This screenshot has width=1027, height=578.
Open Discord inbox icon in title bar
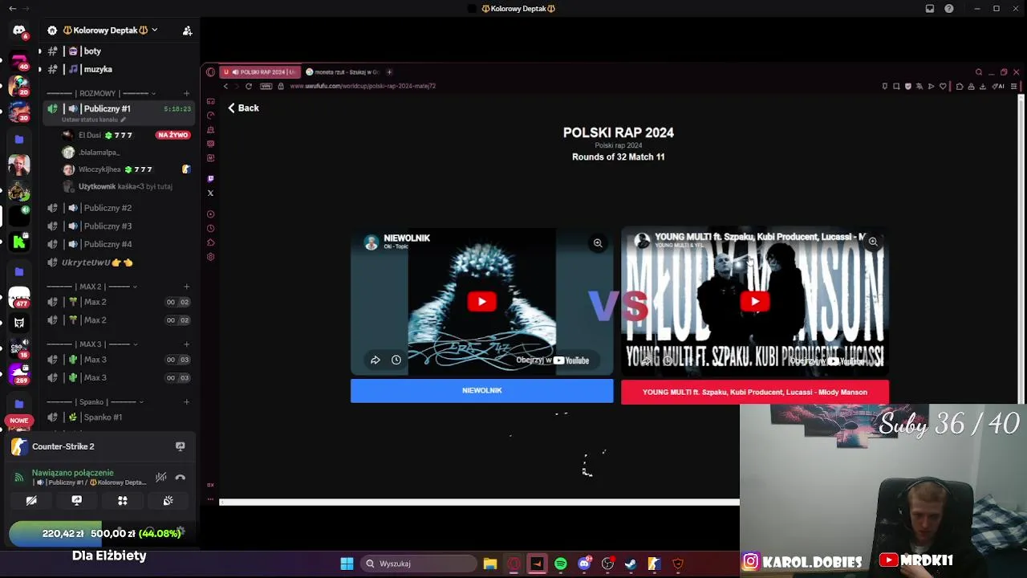point(930,9)
